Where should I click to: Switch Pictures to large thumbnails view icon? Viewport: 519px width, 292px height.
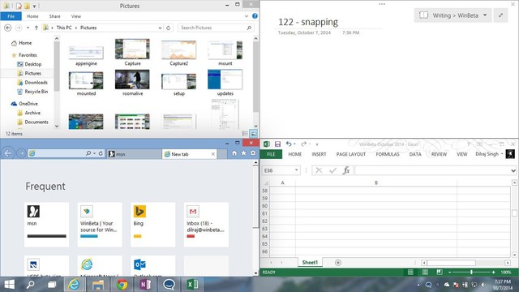253,134
